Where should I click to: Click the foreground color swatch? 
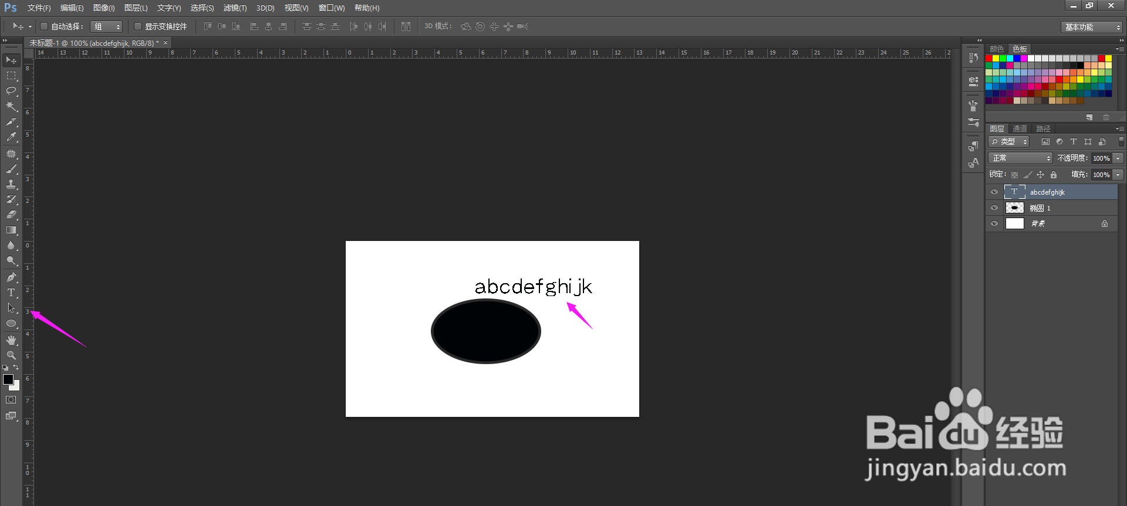(8, 379)
